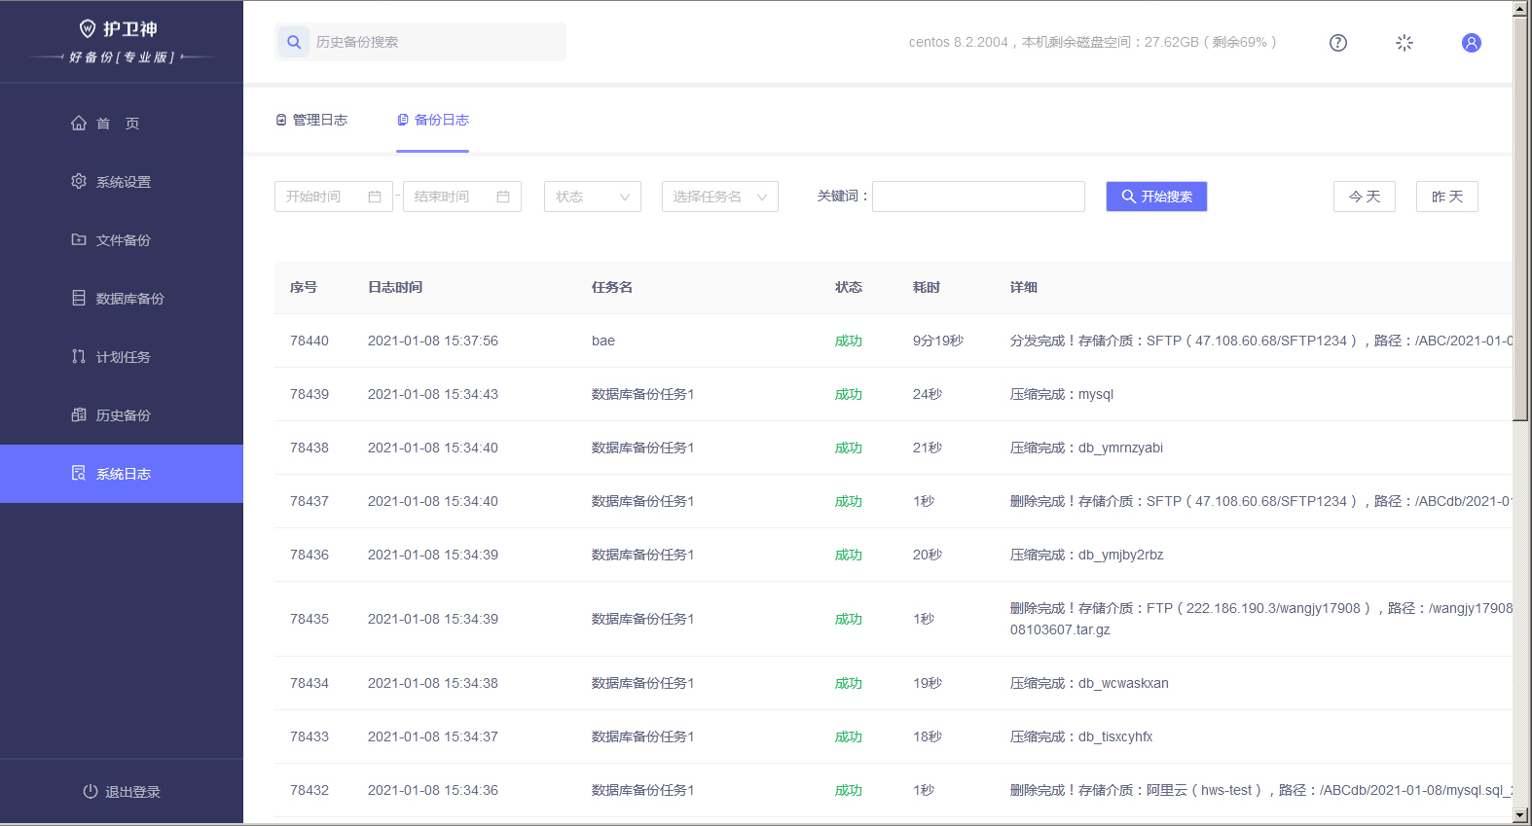
Task: Switch to the 管理日志 tab
Action: (311, 120)
